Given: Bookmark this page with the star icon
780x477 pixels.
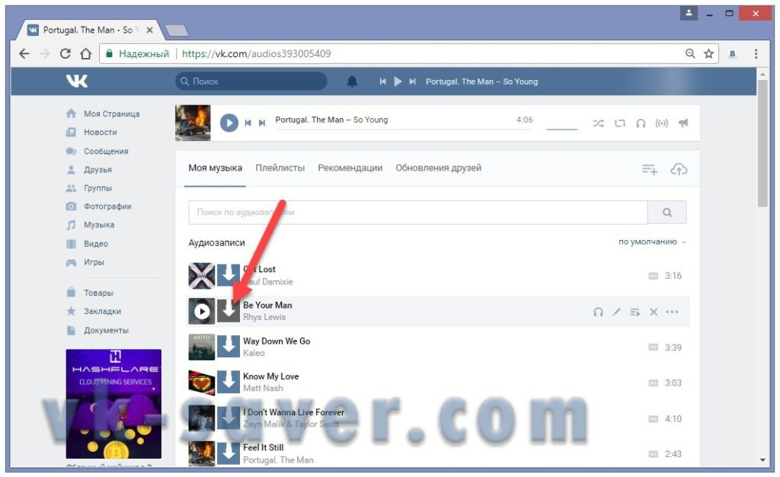Looking at the screenshot, I should pos(709,53).
